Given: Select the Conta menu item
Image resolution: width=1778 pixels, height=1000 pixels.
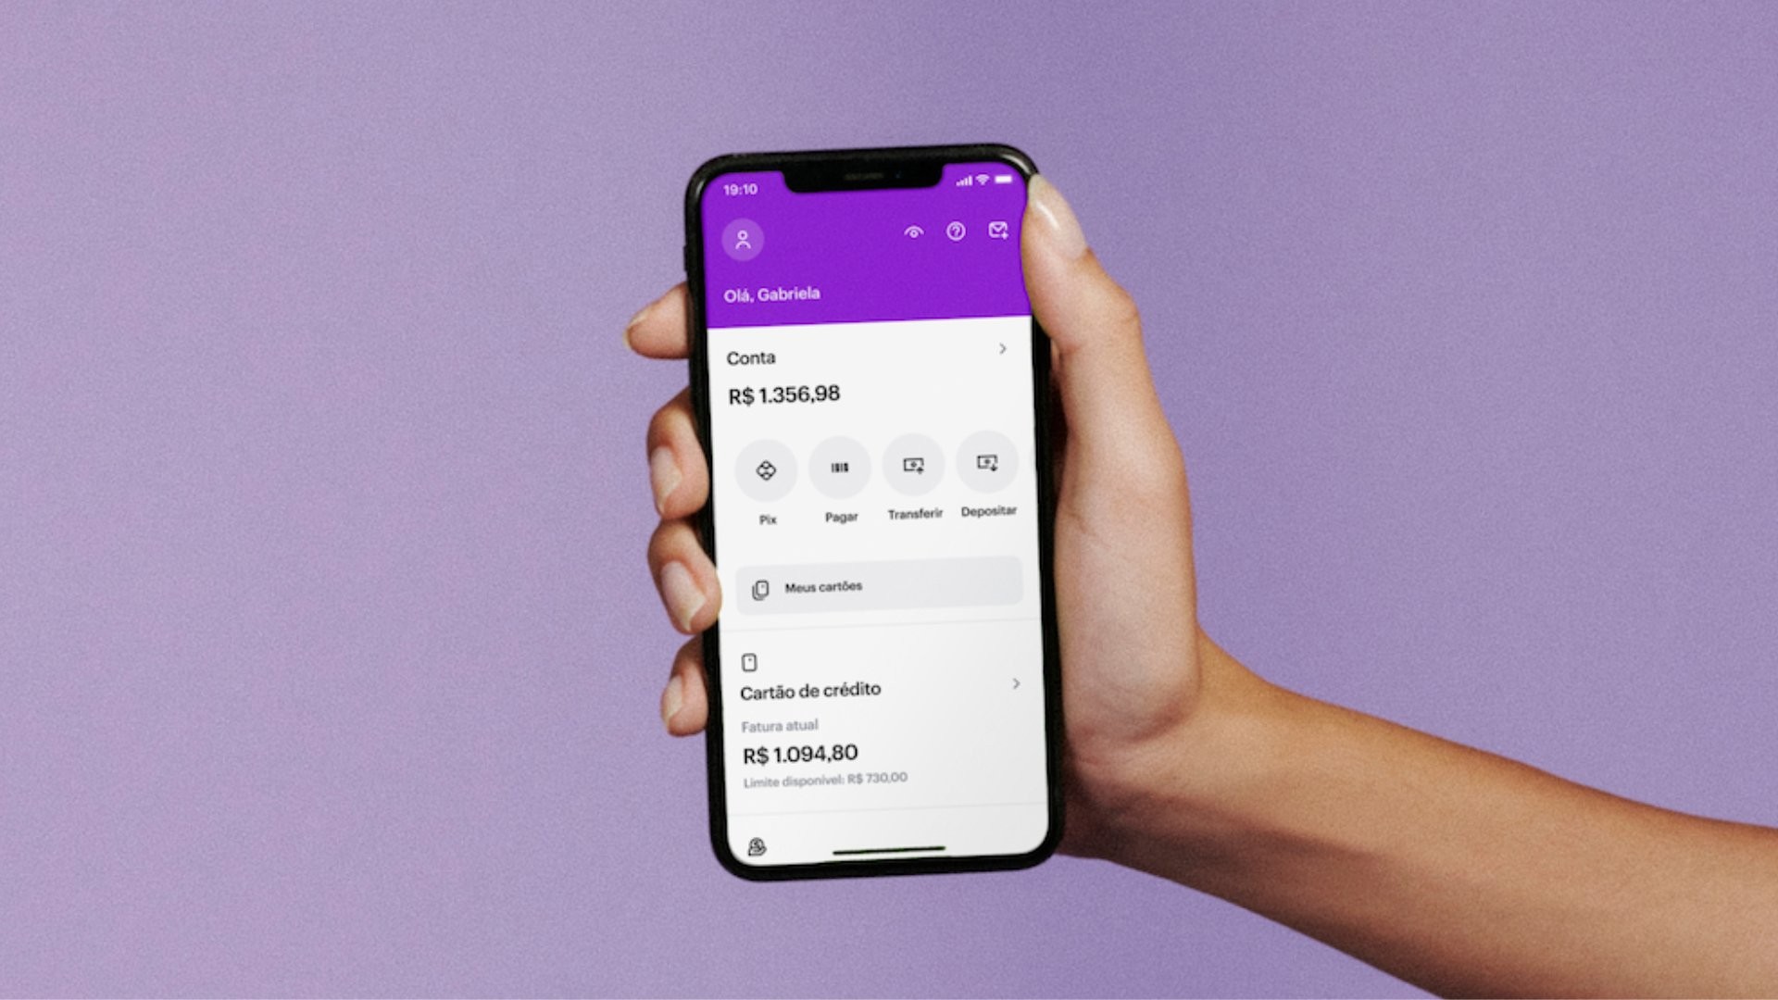Looking at the screenshot, I should [748, 356].
